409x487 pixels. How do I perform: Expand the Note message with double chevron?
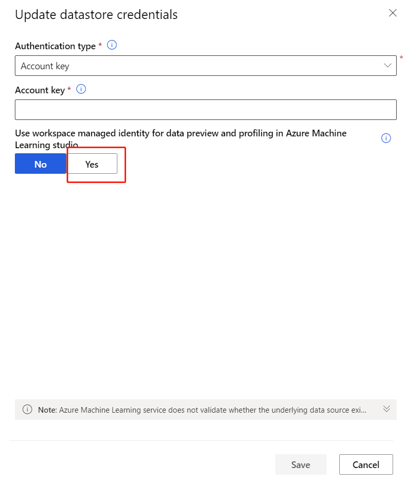click(x=387, y=409)
